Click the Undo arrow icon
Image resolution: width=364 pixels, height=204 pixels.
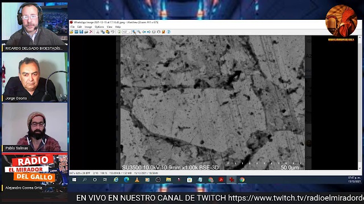[x=113, y=32]
